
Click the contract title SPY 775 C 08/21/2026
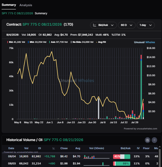(42, 24)
